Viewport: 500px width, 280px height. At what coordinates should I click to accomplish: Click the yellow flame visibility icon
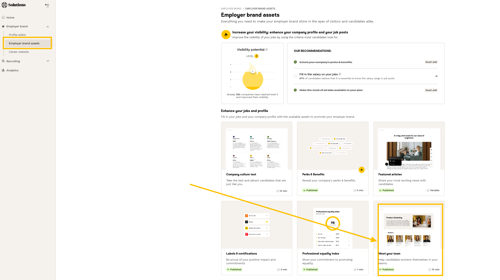(x=226, y=35)
